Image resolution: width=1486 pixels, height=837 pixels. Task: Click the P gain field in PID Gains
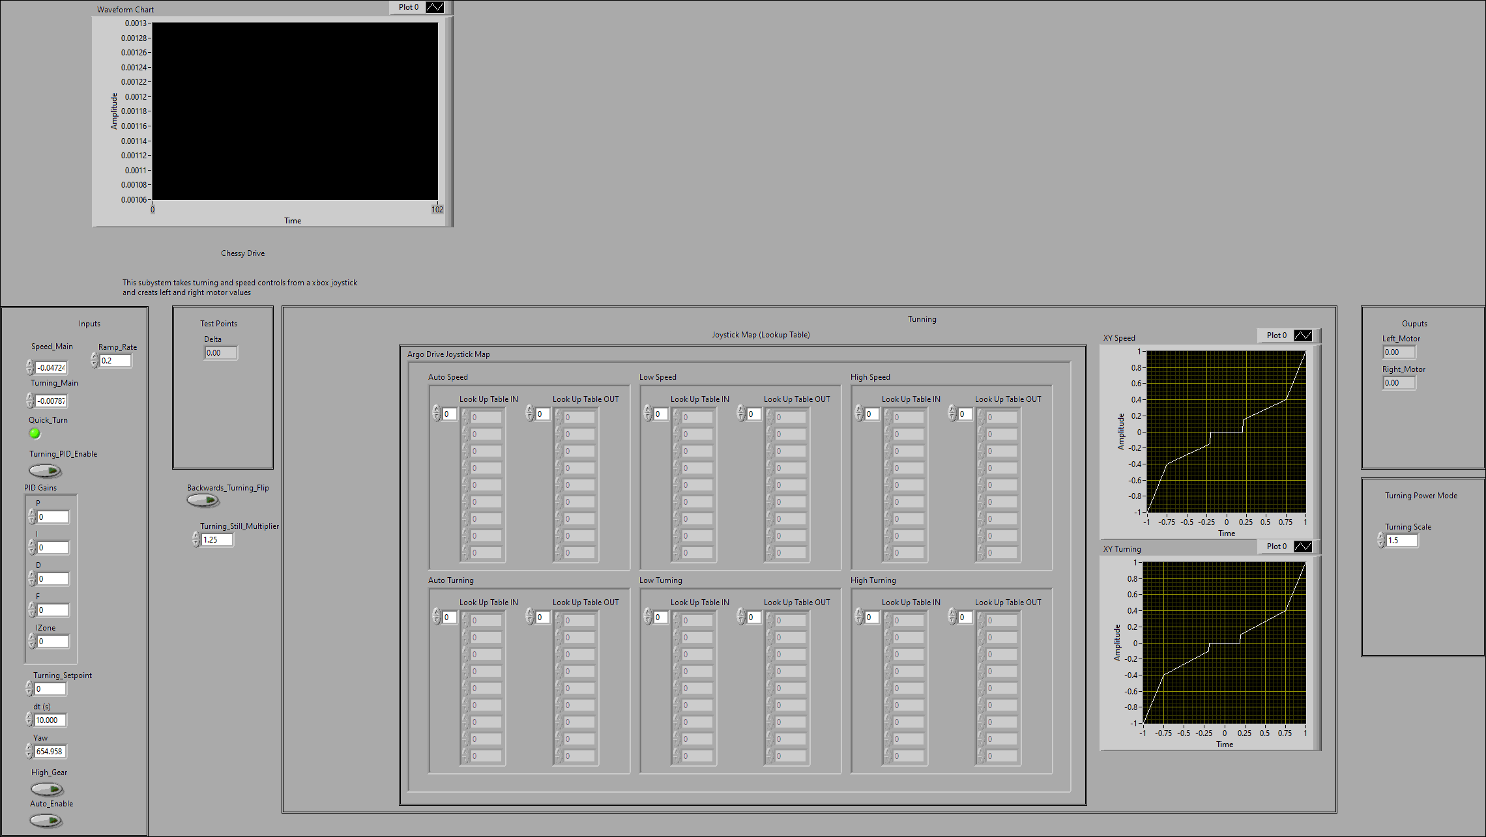coord(51,517)
